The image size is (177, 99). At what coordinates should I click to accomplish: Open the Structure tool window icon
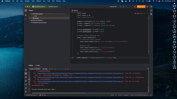tap(26, 15)
